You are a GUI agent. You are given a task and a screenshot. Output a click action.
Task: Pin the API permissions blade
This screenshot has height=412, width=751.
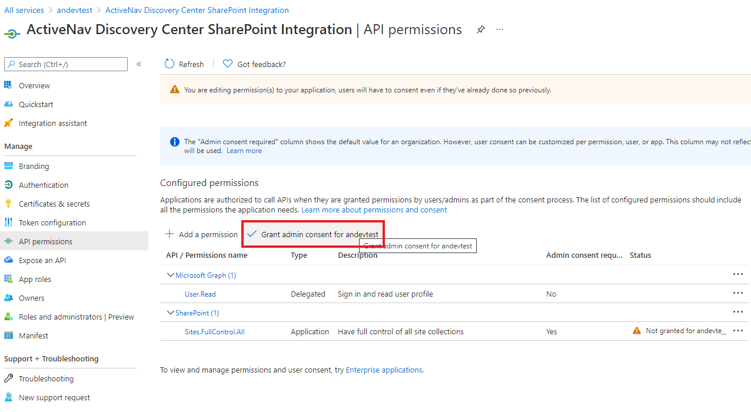tap(480, 29)
